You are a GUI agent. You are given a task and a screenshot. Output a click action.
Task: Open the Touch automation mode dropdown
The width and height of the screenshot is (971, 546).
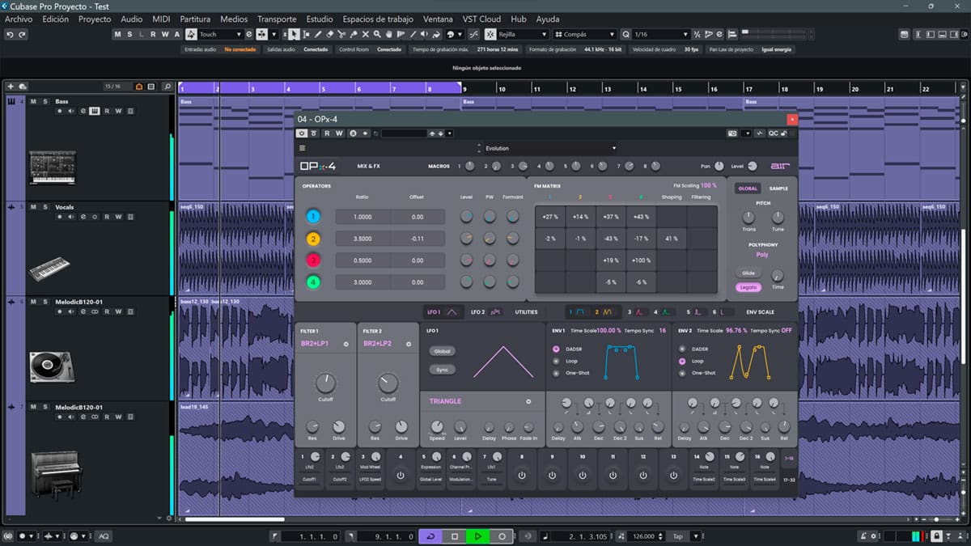tap(220, 34)
